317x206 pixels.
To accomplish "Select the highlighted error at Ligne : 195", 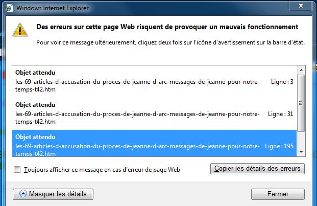I will [155, 143].
